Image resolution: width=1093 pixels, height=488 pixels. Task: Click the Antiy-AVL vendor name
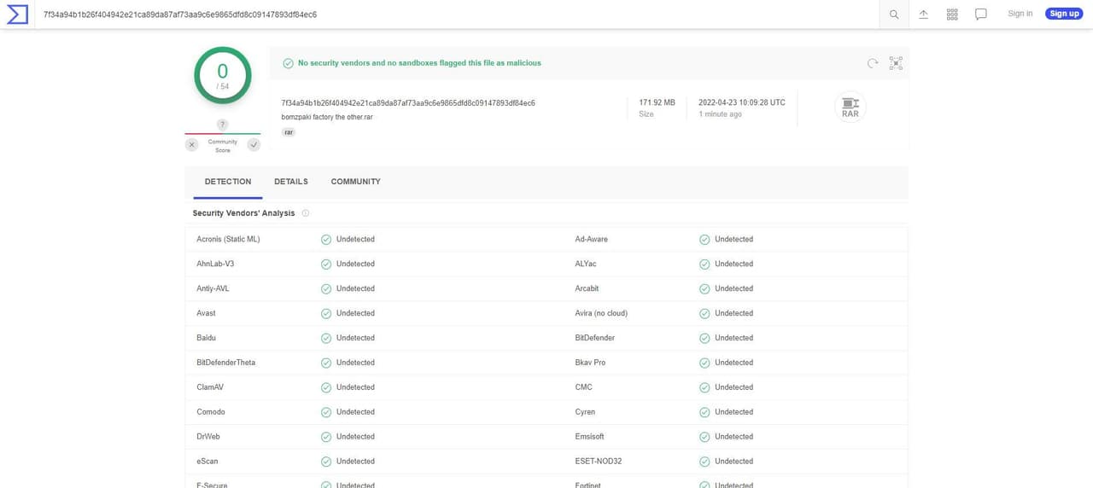[x=213, y=288]
